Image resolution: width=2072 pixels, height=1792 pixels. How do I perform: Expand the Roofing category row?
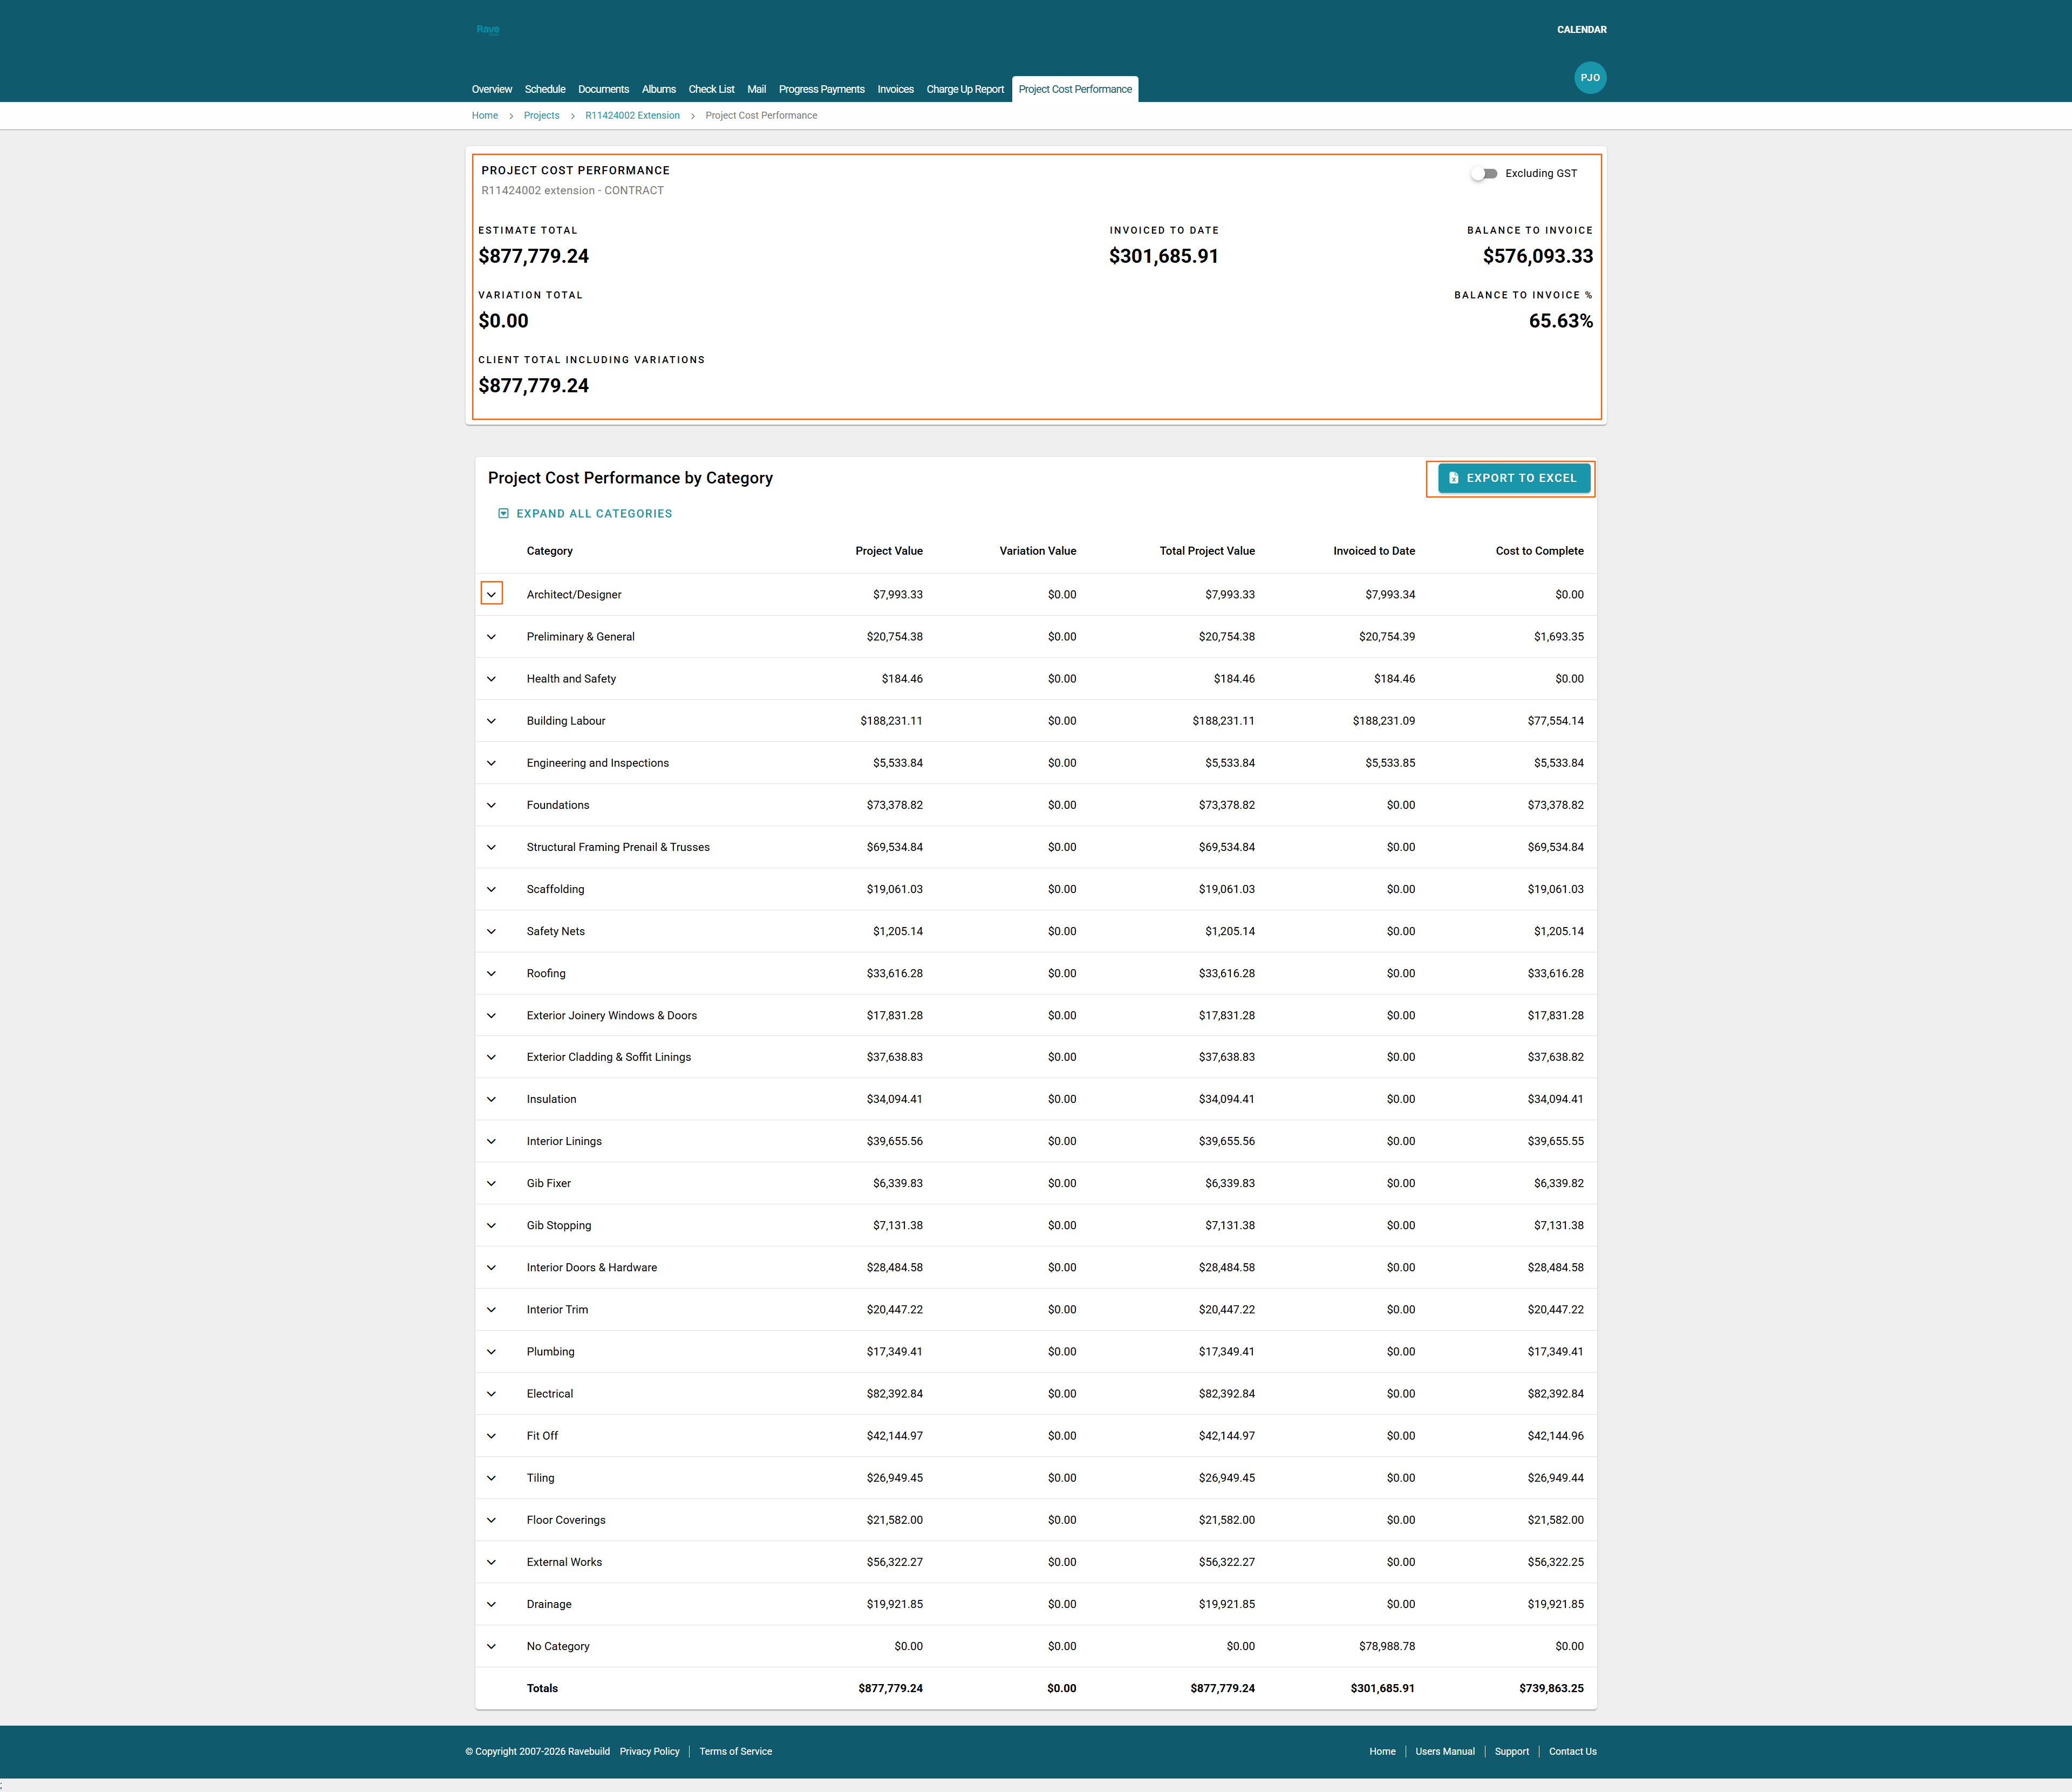pos(491,973)
